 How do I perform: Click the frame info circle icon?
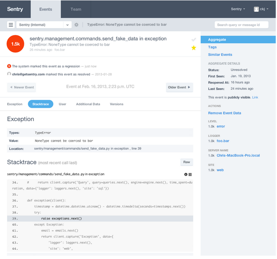click(186, 174)
